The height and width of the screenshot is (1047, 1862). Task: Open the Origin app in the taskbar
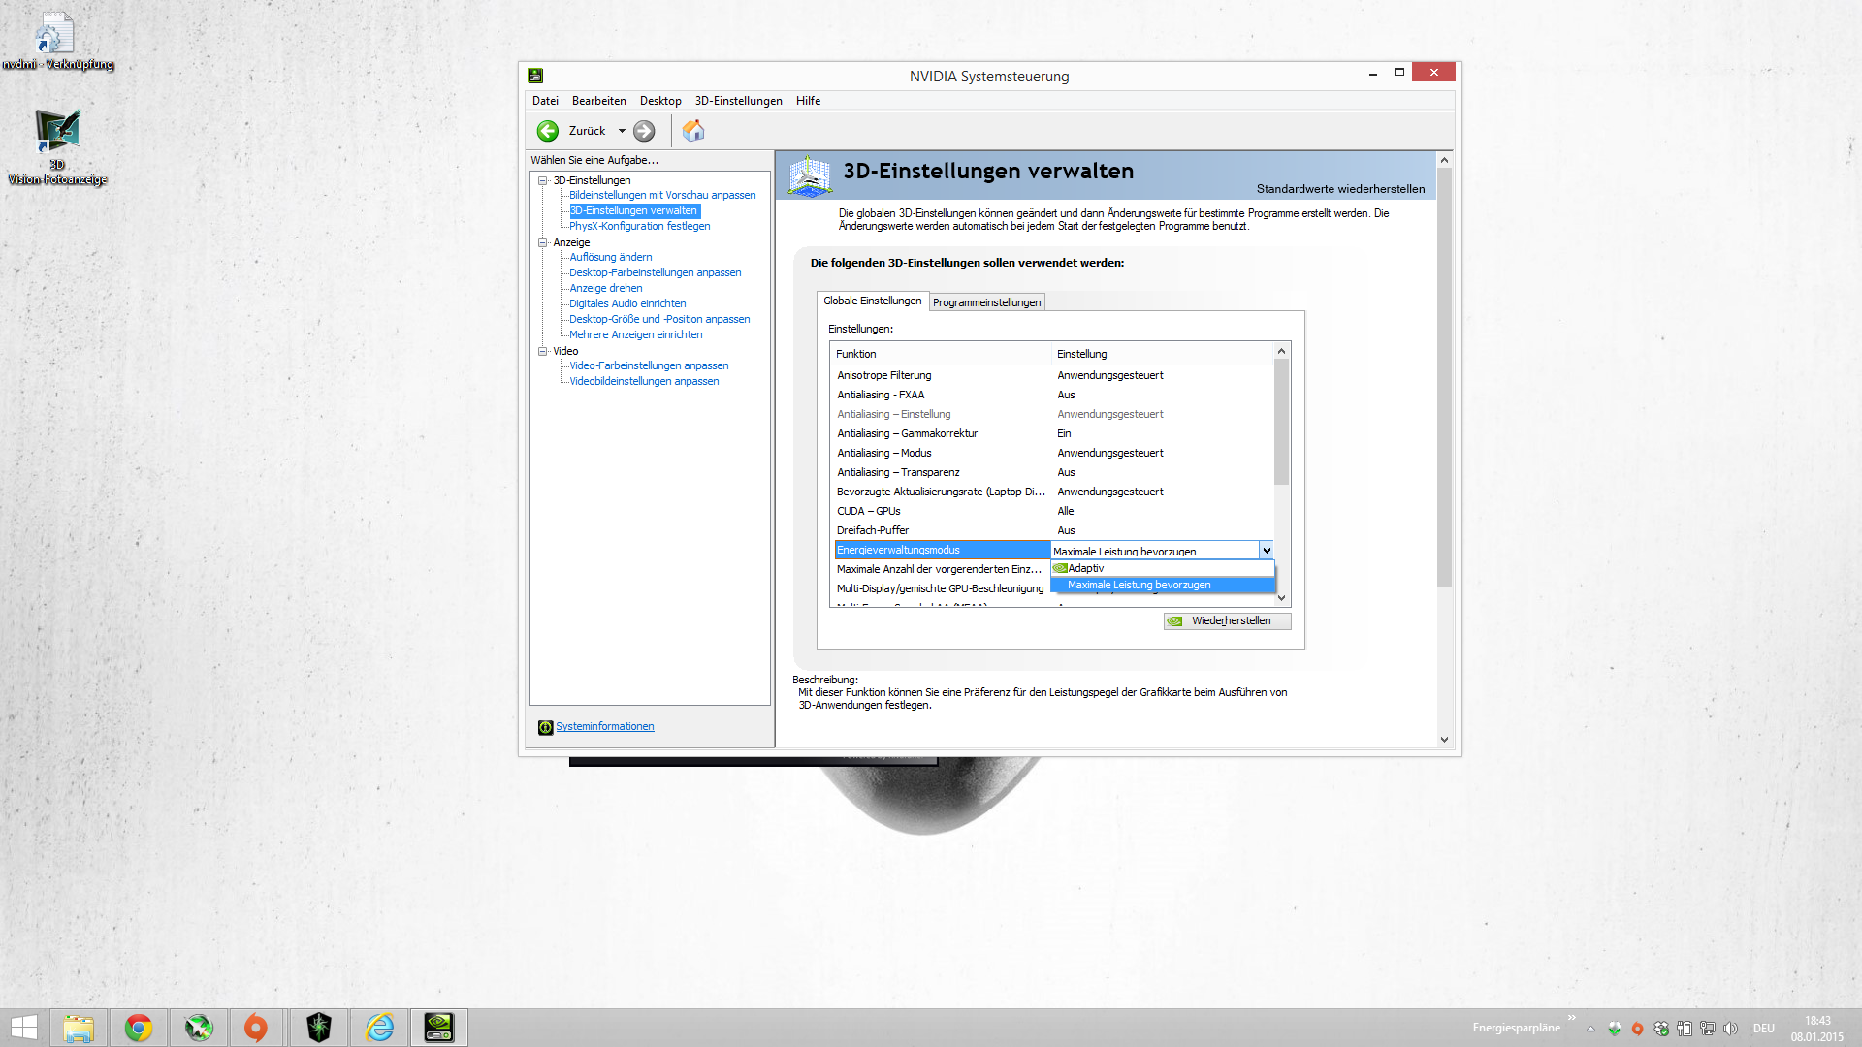point(256,1028)
